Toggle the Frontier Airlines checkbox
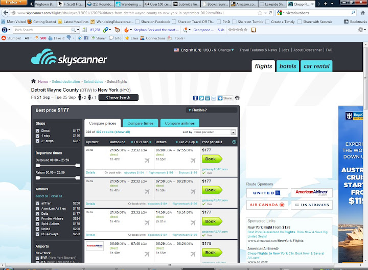The width and height of the screenshot is (368, 270). 37,219
